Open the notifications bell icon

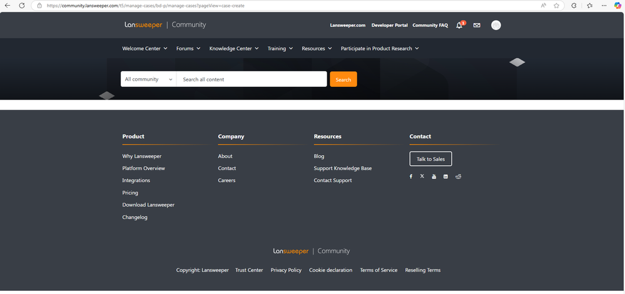point(459,26)
